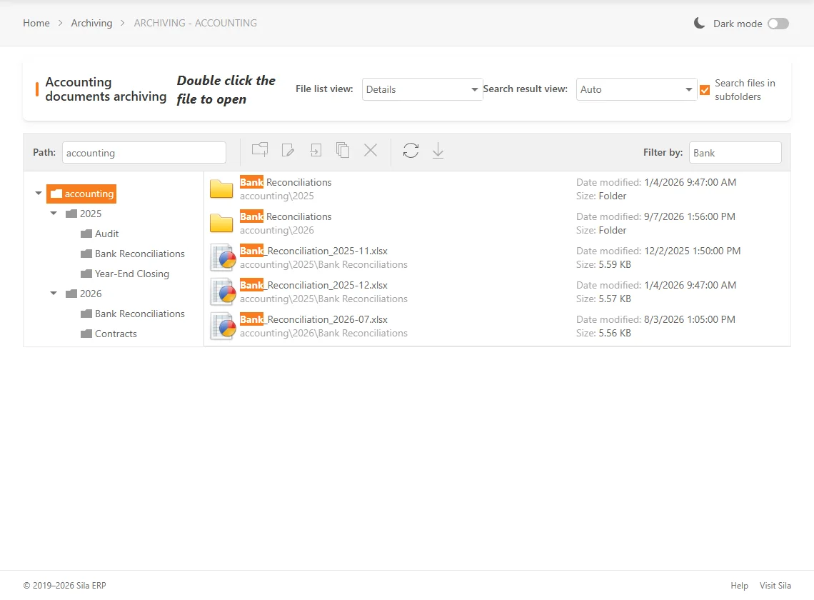Click the Move to toolbar icon

316,150
